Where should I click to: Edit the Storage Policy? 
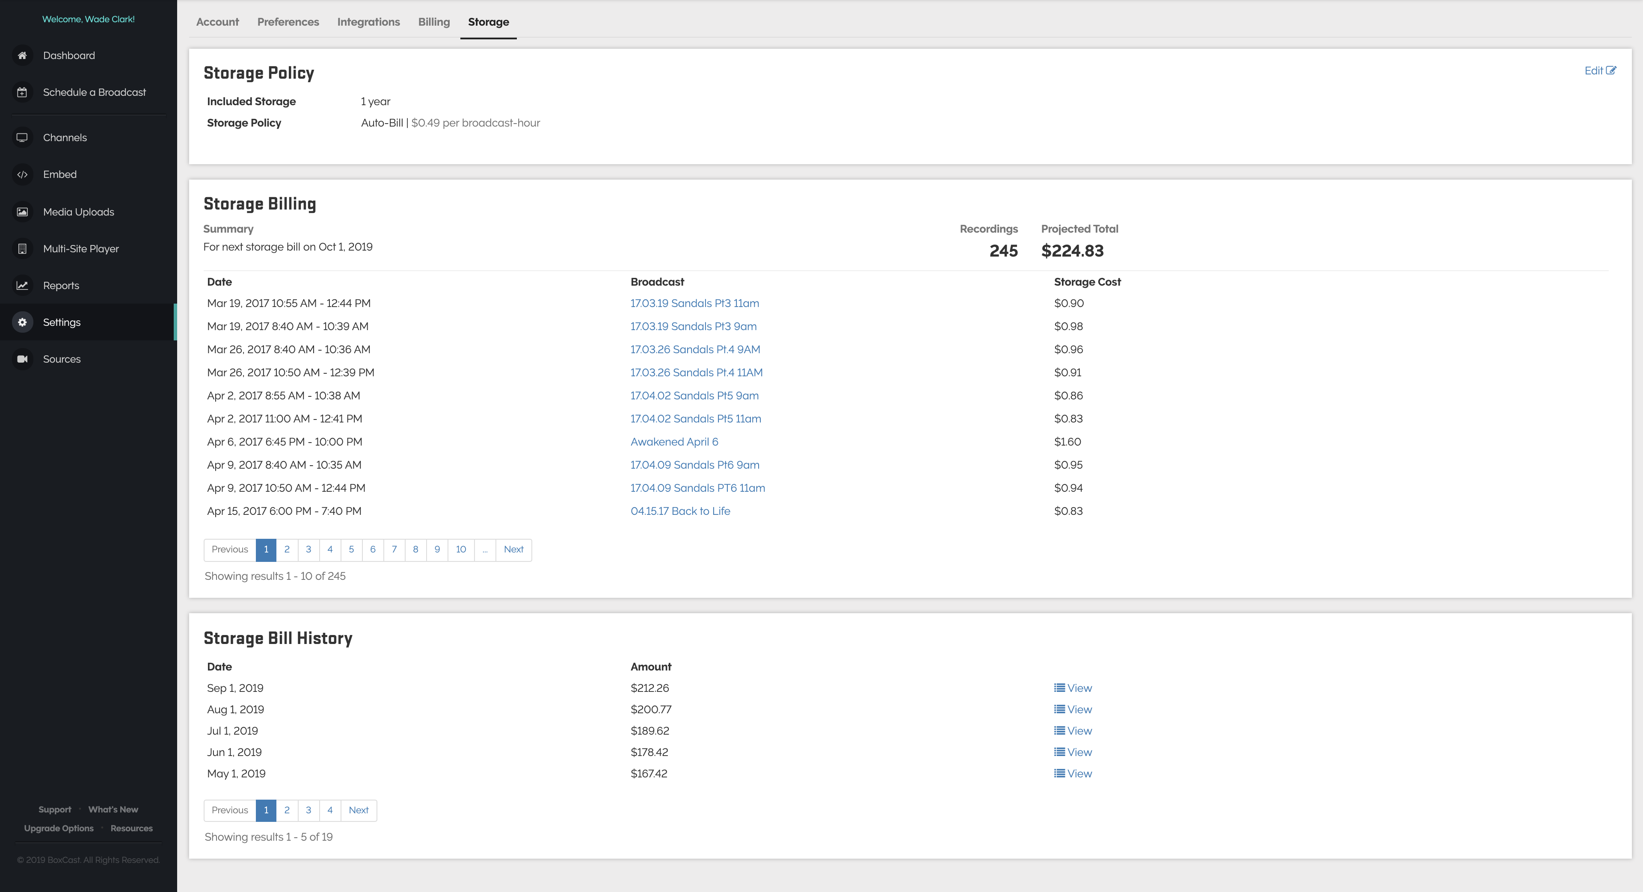(x=1600, y=71)
